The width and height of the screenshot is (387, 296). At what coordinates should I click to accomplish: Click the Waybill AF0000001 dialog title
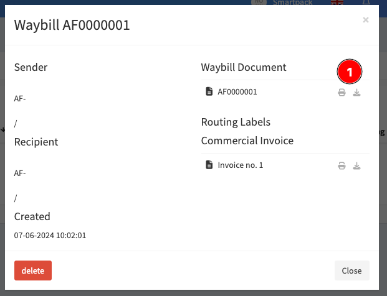tap(72, 25)
